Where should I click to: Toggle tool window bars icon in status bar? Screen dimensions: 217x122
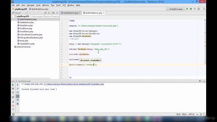13,114
